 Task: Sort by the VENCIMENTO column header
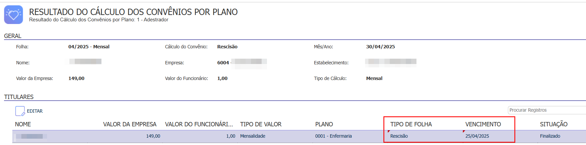(x=483, y=124)
